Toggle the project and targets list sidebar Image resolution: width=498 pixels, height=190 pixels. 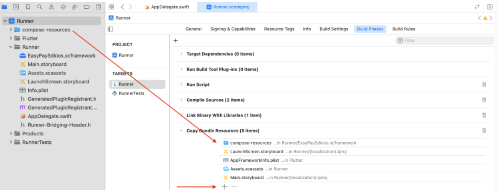[x=110, y=29]
